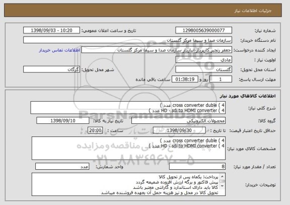Viewport: 290px width, 205px height.
Task: Click the label واحد شمارش
Action: 109,167
